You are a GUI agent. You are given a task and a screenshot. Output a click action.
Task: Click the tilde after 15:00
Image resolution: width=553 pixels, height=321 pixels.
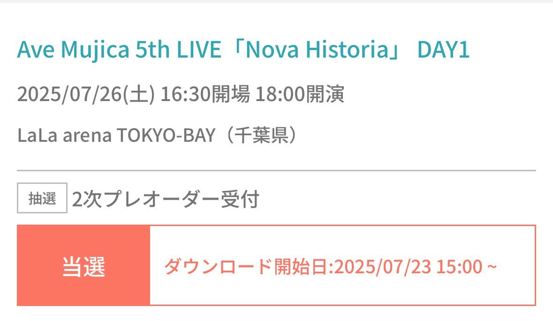click(492, 266)
